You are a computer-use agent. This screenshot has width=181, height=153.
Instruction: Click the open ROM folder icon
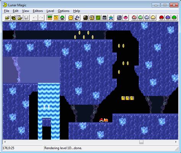[7, 18]
